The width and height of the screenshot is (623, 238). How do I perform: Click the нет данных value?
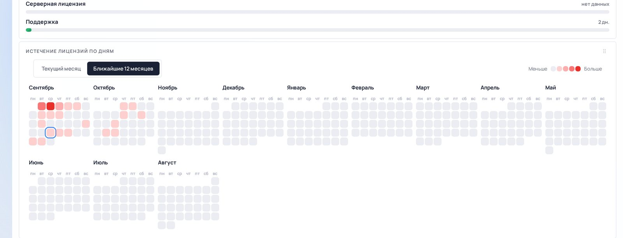point(595,4)
